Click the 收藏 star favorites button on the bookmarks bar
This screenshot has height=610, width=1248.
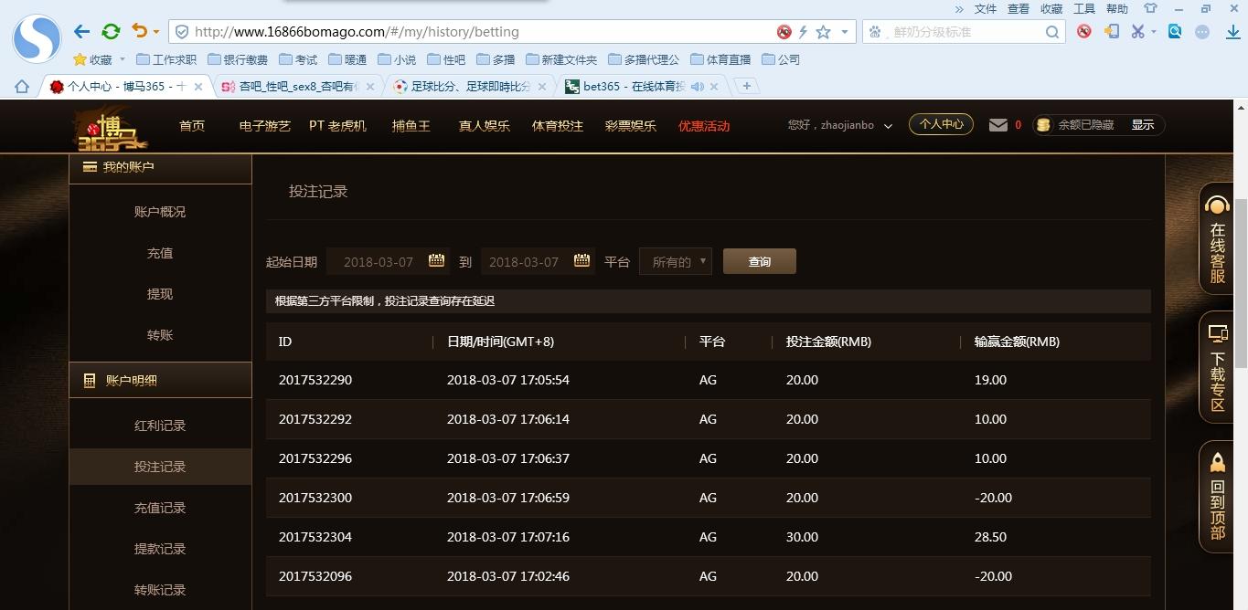click(x=94, y=59)
